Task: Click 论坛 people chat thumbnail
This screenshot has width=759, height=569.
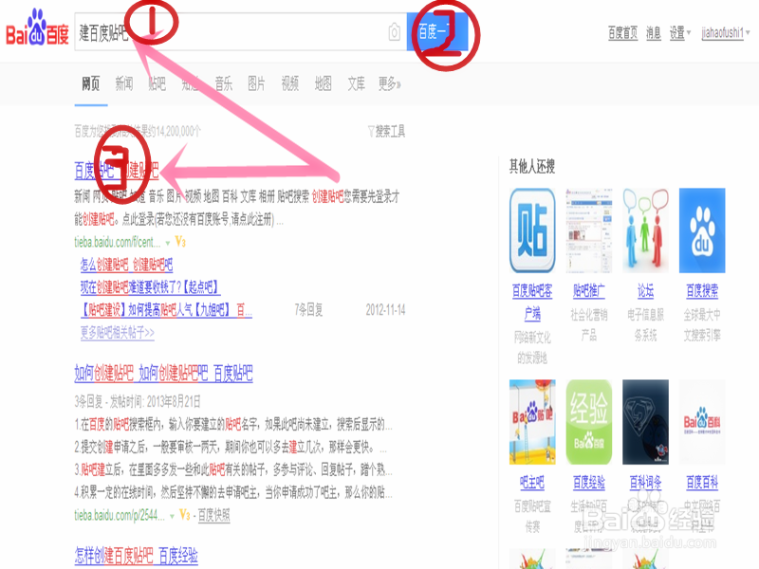Action: 645,230
